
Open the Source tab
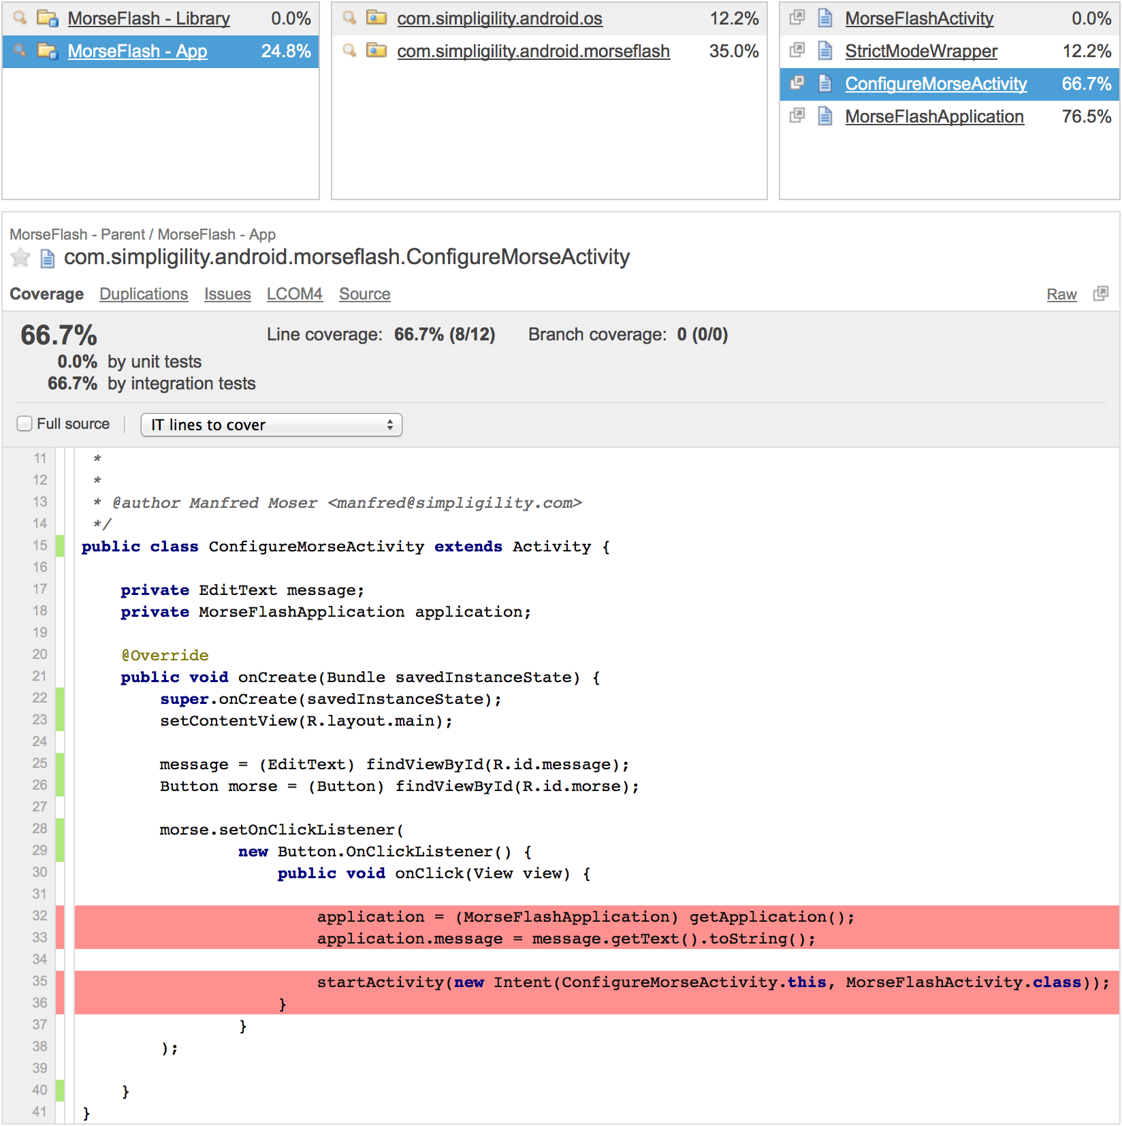pyautogui.click(x=364, y=294)
